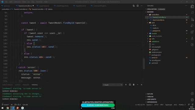This screenshot has width=195, height=110.
Task: Expand the utils folder
Action: coord(153,39)
